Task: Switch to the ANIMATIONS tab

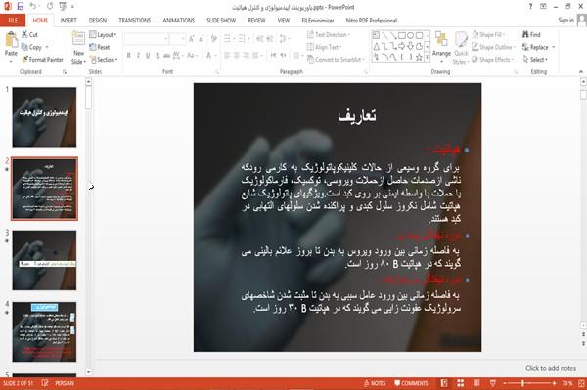Action: [179, 21]
